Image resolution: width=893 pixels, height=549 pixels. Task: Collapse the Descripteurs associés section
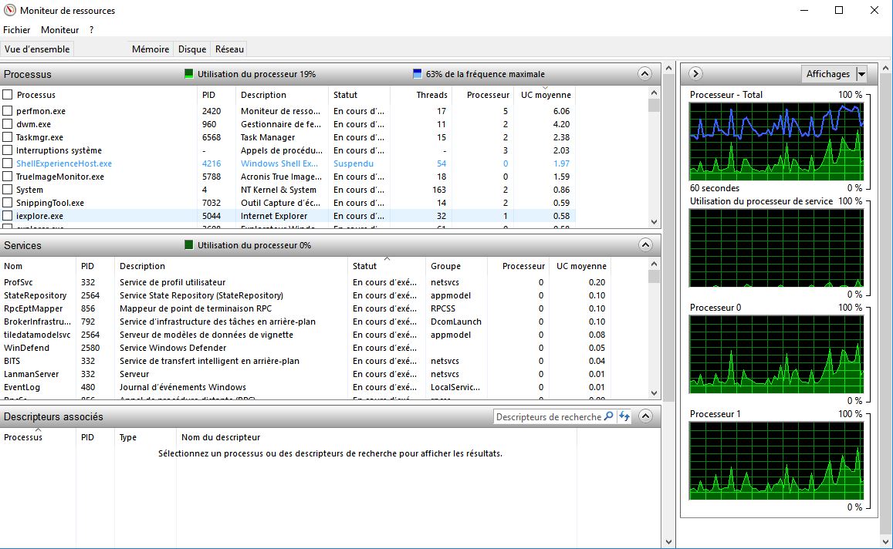coord(644,416)
